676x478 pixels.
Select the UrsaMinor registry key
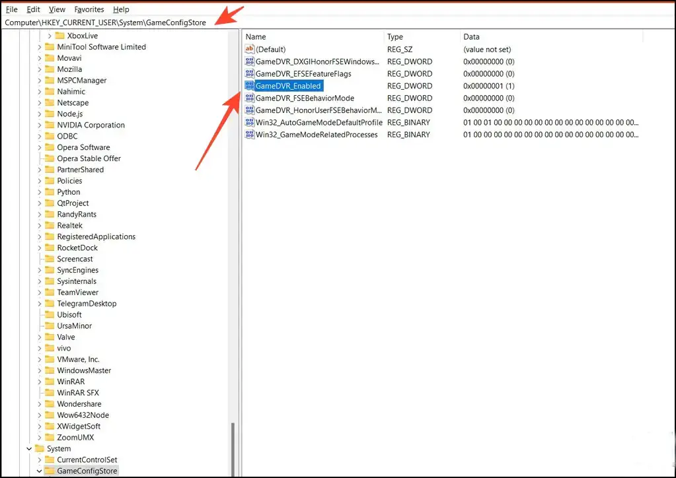tap(74, 325)
